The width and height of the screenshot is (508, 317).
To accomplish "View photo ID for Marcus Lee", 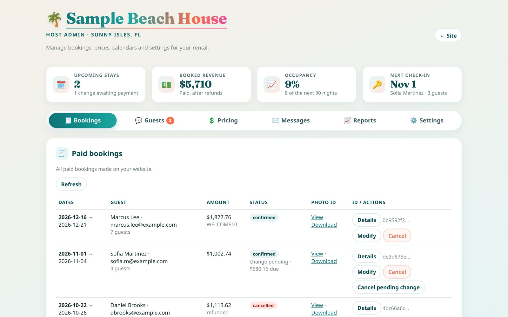I will click(317, 217).
